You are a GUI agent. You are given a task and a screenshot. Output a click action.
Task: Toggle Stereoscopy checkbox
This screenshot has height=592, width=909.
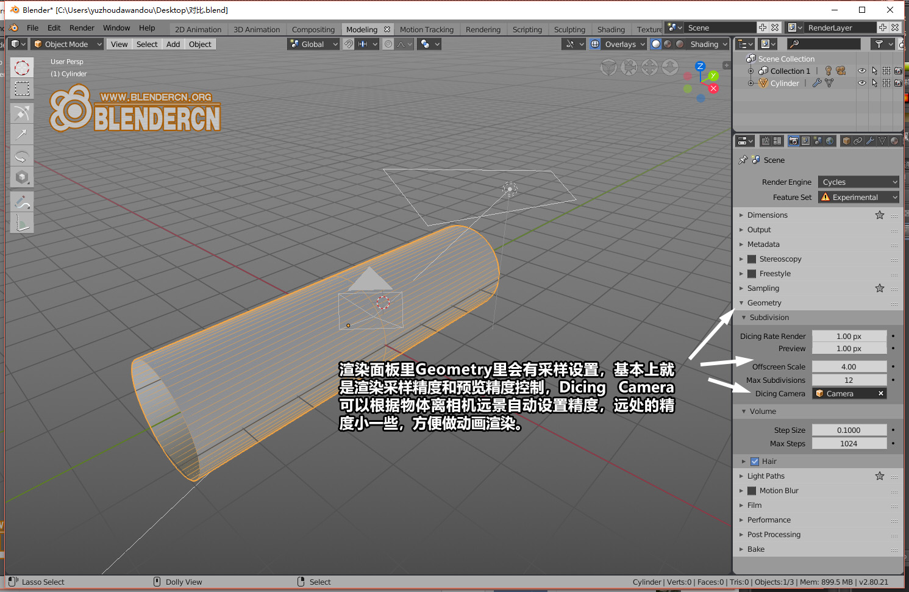coord(752,259)
